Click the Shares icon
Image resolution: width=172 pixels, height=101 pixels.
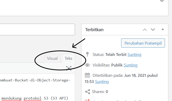click(87, 92)
